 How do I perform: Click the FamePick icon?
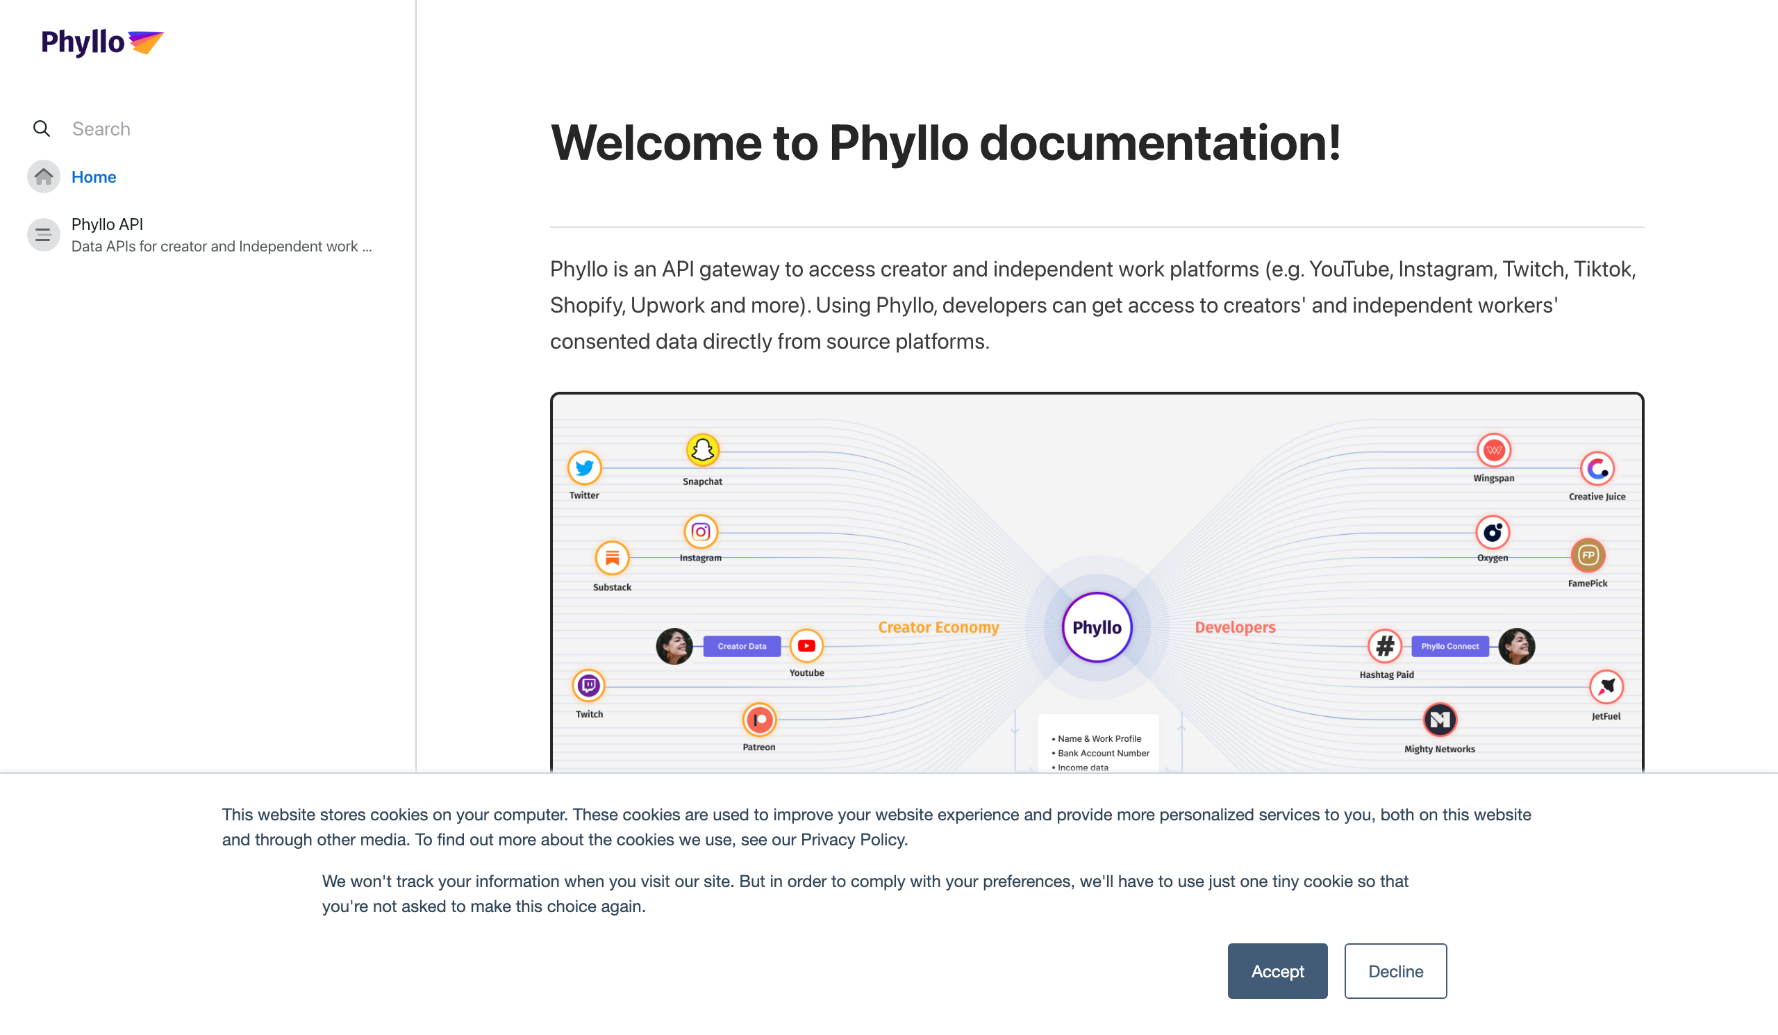(x=1588, y=556)
